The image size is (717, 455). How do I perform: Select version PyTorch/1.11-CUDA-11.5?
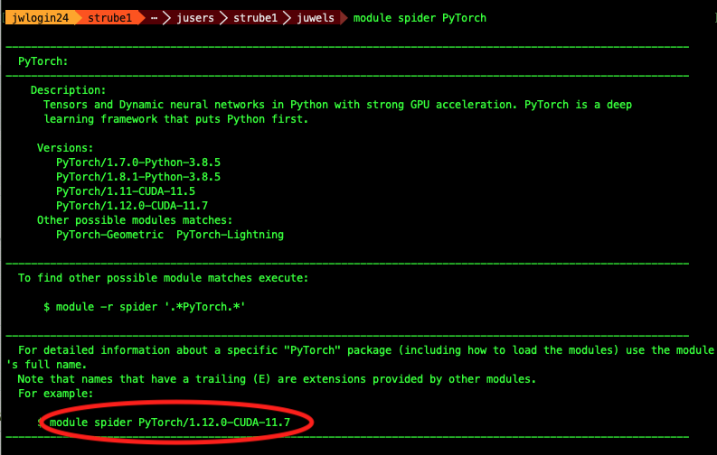[x=125, y=191]
